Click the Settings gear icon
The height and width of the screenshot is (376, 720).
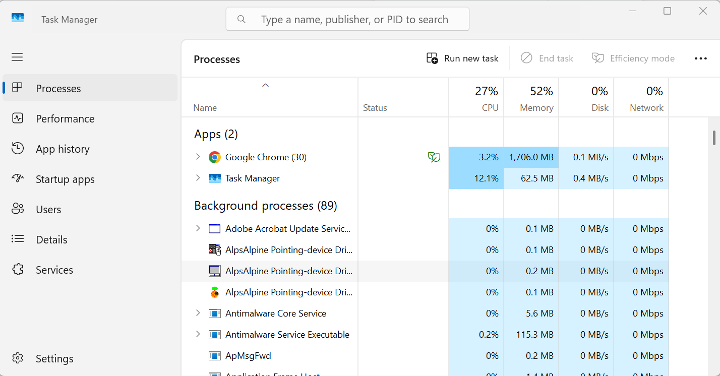pyautogui.click(x=18, y=358)
